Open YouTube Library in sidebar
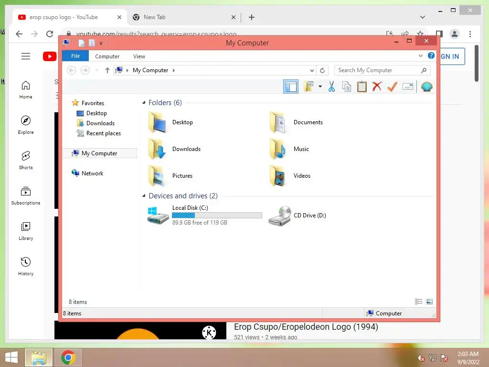The height and width of the screenshot is (367, 489). tap(26, 231)
